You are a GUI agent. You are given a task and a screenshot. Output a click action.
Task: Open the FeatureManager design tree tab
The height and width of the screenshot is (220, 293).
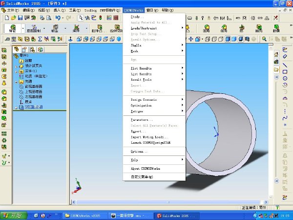[x=17, y=49]
